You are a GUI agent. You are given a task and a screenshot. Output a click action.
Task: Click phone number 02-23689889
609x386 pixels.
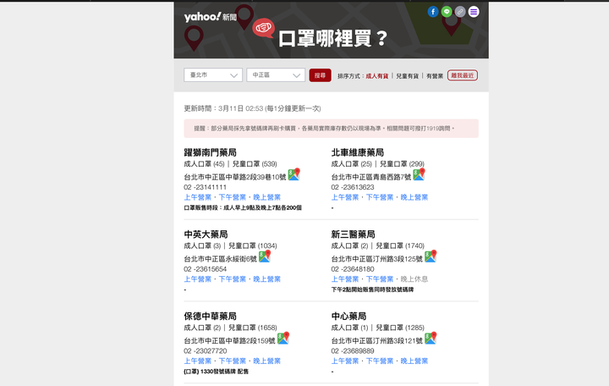[353, 351]
